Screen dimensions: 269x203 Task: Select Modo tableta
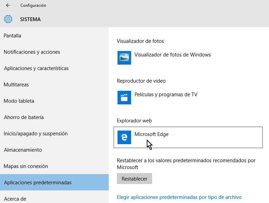(x=54, y=101)
